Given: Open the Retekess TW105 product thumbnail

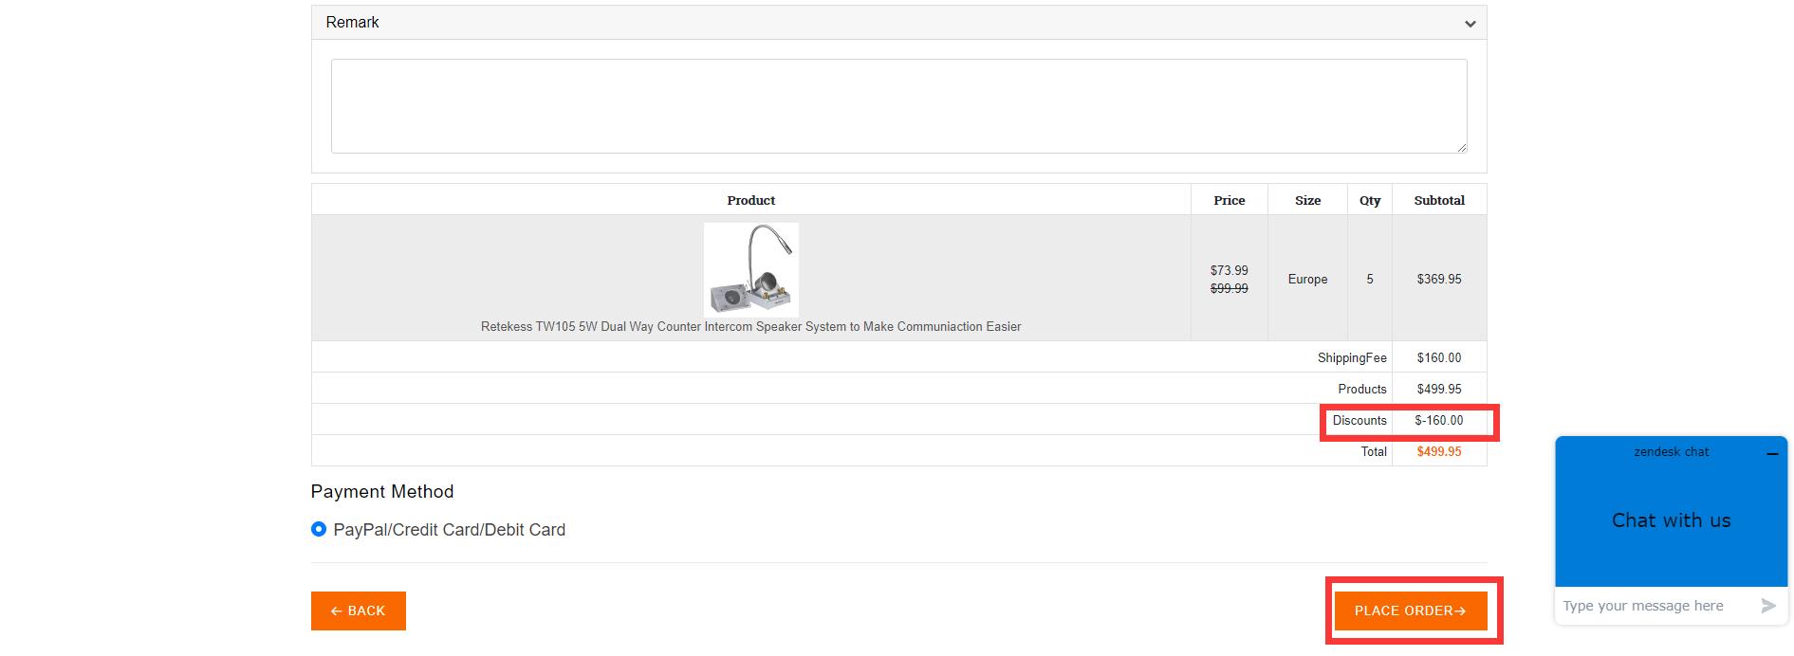Looking at the screenshot, I should [x=750, y=269].
